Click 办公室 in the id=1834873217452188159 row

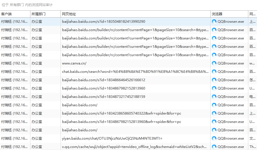pos(37,97)
